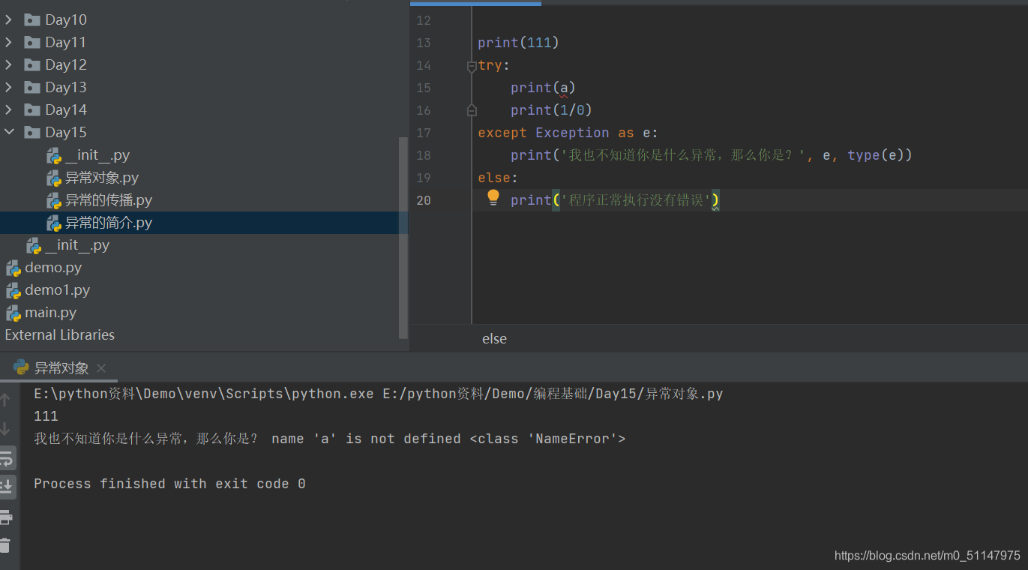Image resolution: width=1028 pixels, height=570 pixels.
Task: Click the fold end marker on line 16
Action: pyautogui.click(x=472, y=110)
